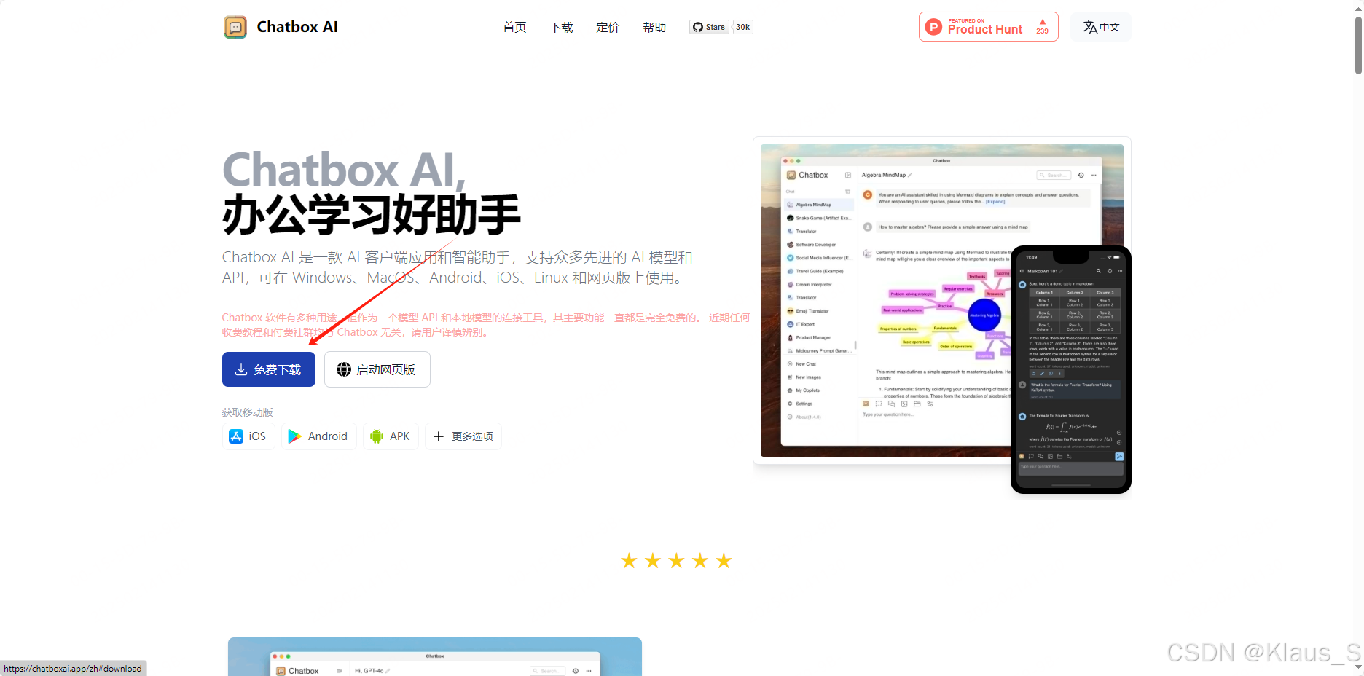Open the Android Google Play download
1364x676 pixels.
318,436
